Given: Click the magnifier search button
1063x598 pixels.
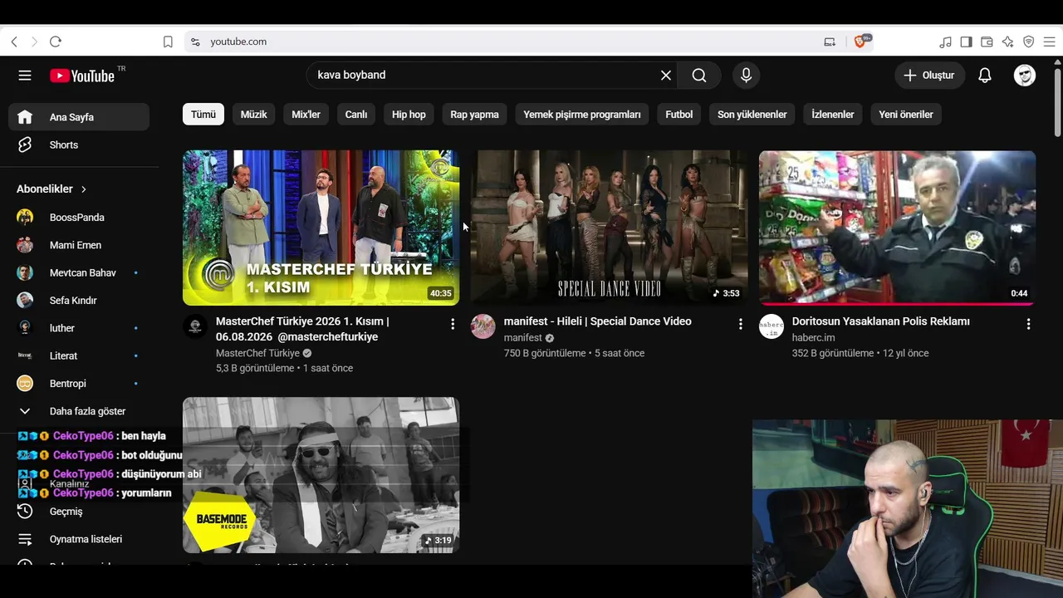Looking at the screenshot, I should [x=699, y=76].
